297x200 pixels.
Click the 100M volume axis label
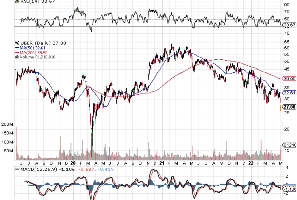[7, 142]
